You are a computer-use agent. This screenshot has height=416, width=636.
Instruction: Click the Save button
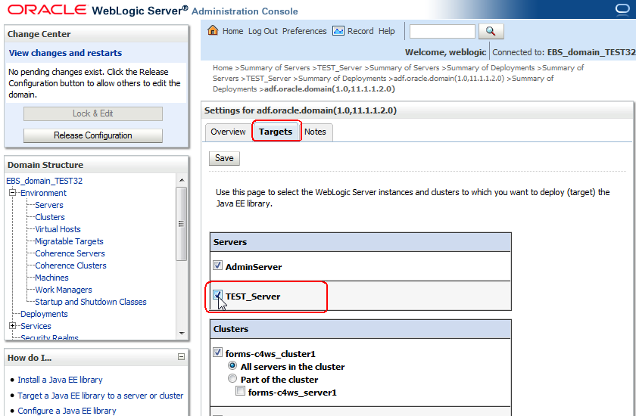tap(224, 158)
